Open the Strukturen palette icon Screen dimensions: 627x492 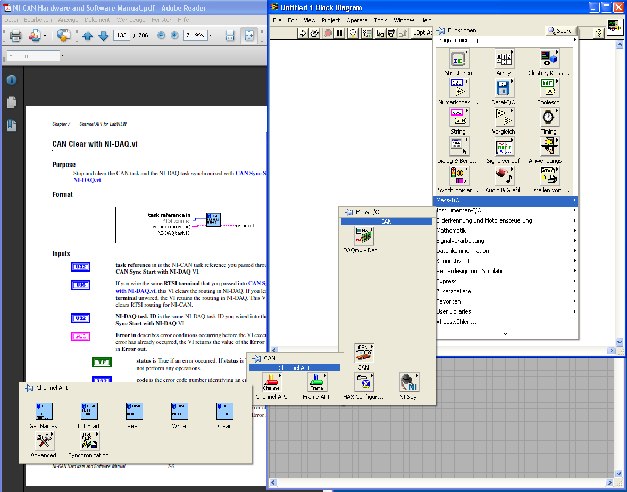tap(458, 59)
